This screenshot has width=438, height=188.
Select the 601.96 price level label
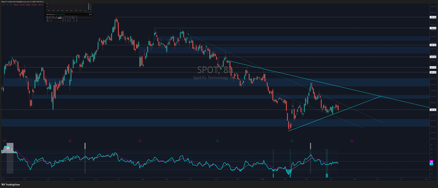tap(433, 72)
